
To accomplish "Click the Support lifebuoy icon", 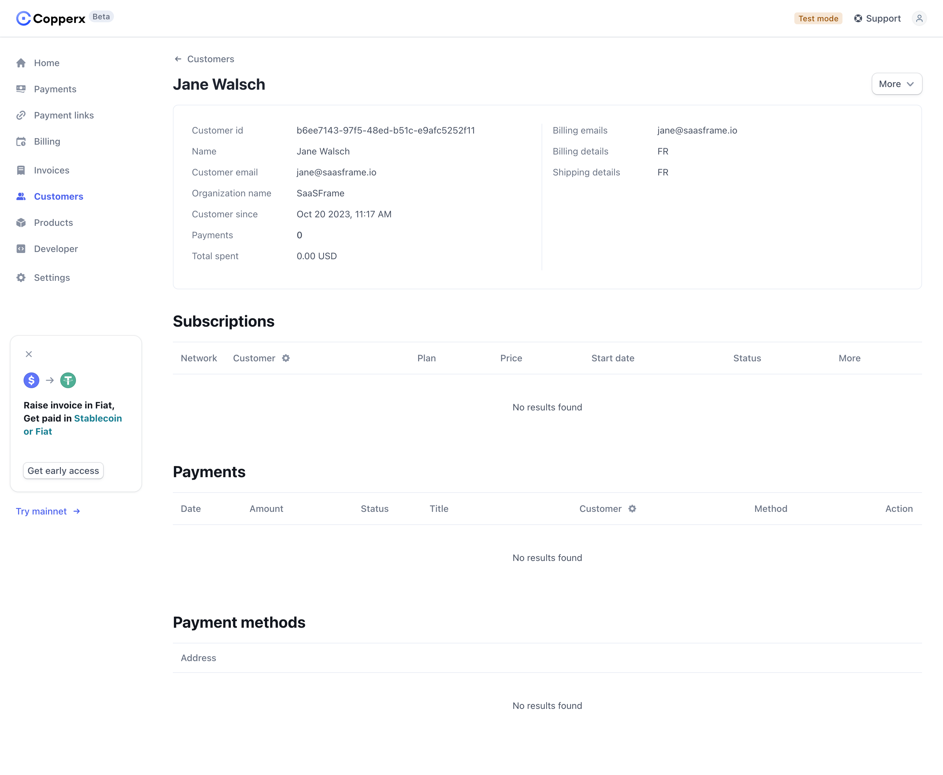I will click(x=858, y=18).
